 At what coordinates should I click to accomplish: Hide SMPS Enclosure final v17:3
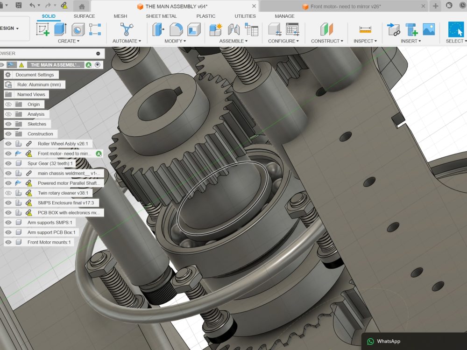(x=8, y=203)
